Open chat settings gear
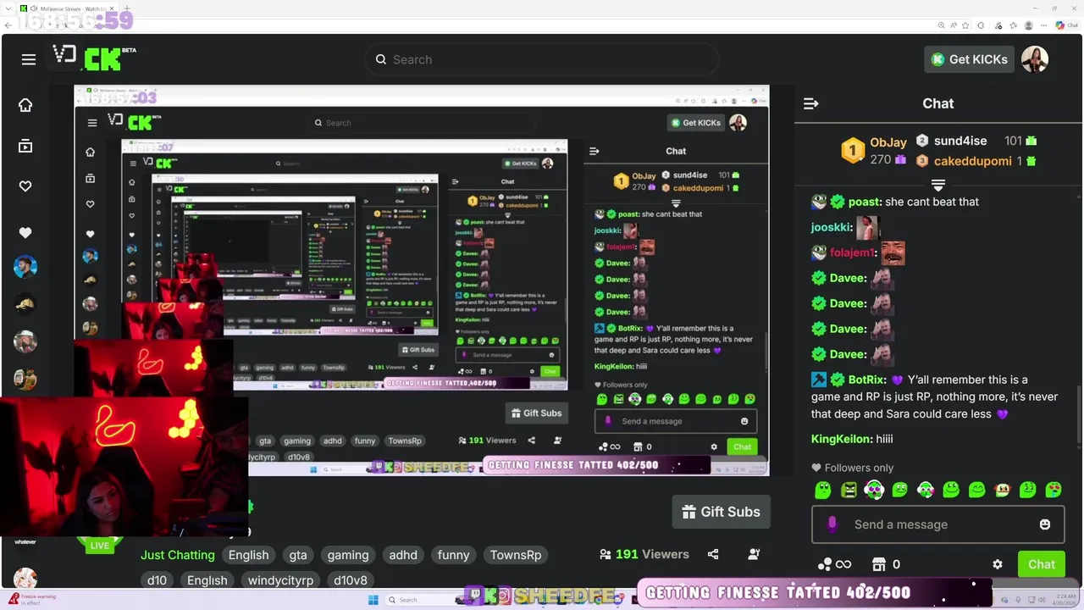This screenshot has width=1084, height=610. 998,564
